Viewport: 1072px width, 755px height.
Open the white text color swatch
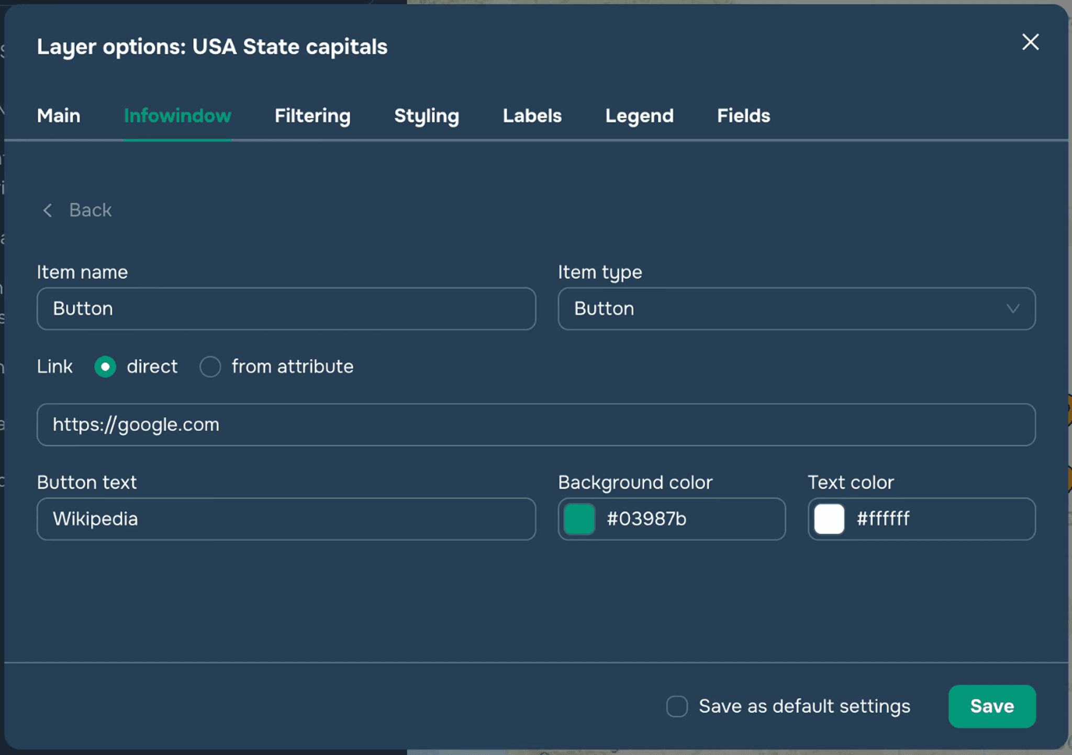pos(829,519)
